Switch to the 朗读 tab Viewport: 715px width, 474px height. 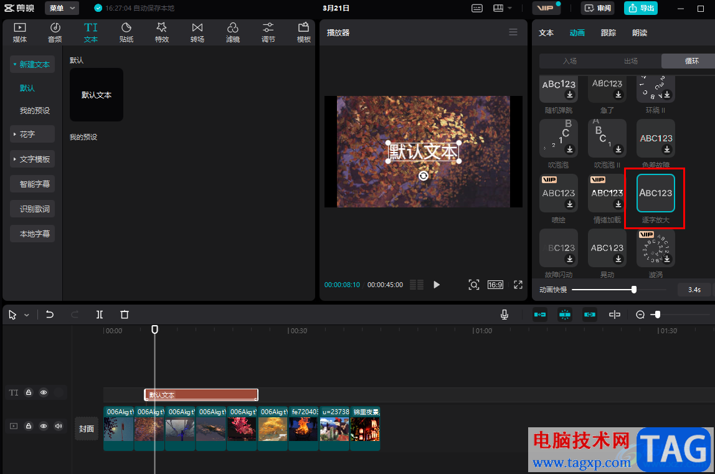pos(640,32)
